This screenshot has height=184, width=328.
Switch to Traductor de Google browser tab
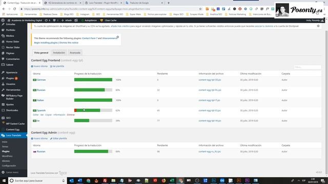click(145, 3)
